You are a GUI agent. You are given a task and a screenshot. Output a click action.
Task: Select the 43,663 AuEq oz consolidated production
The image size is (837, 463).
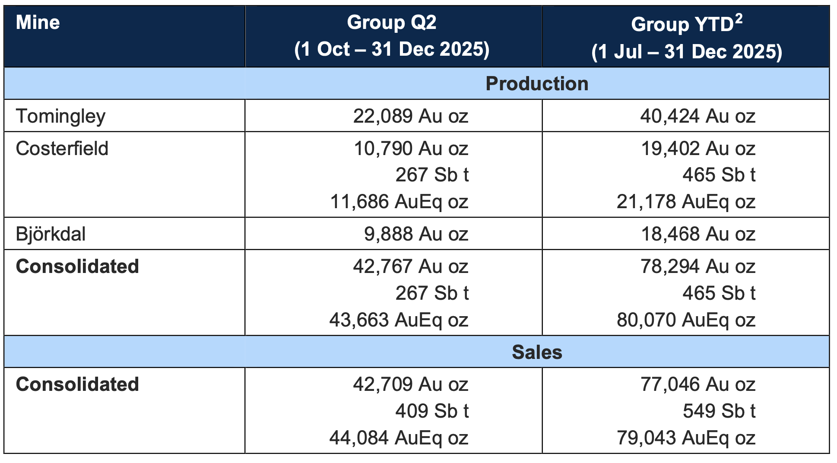point(399,320)
